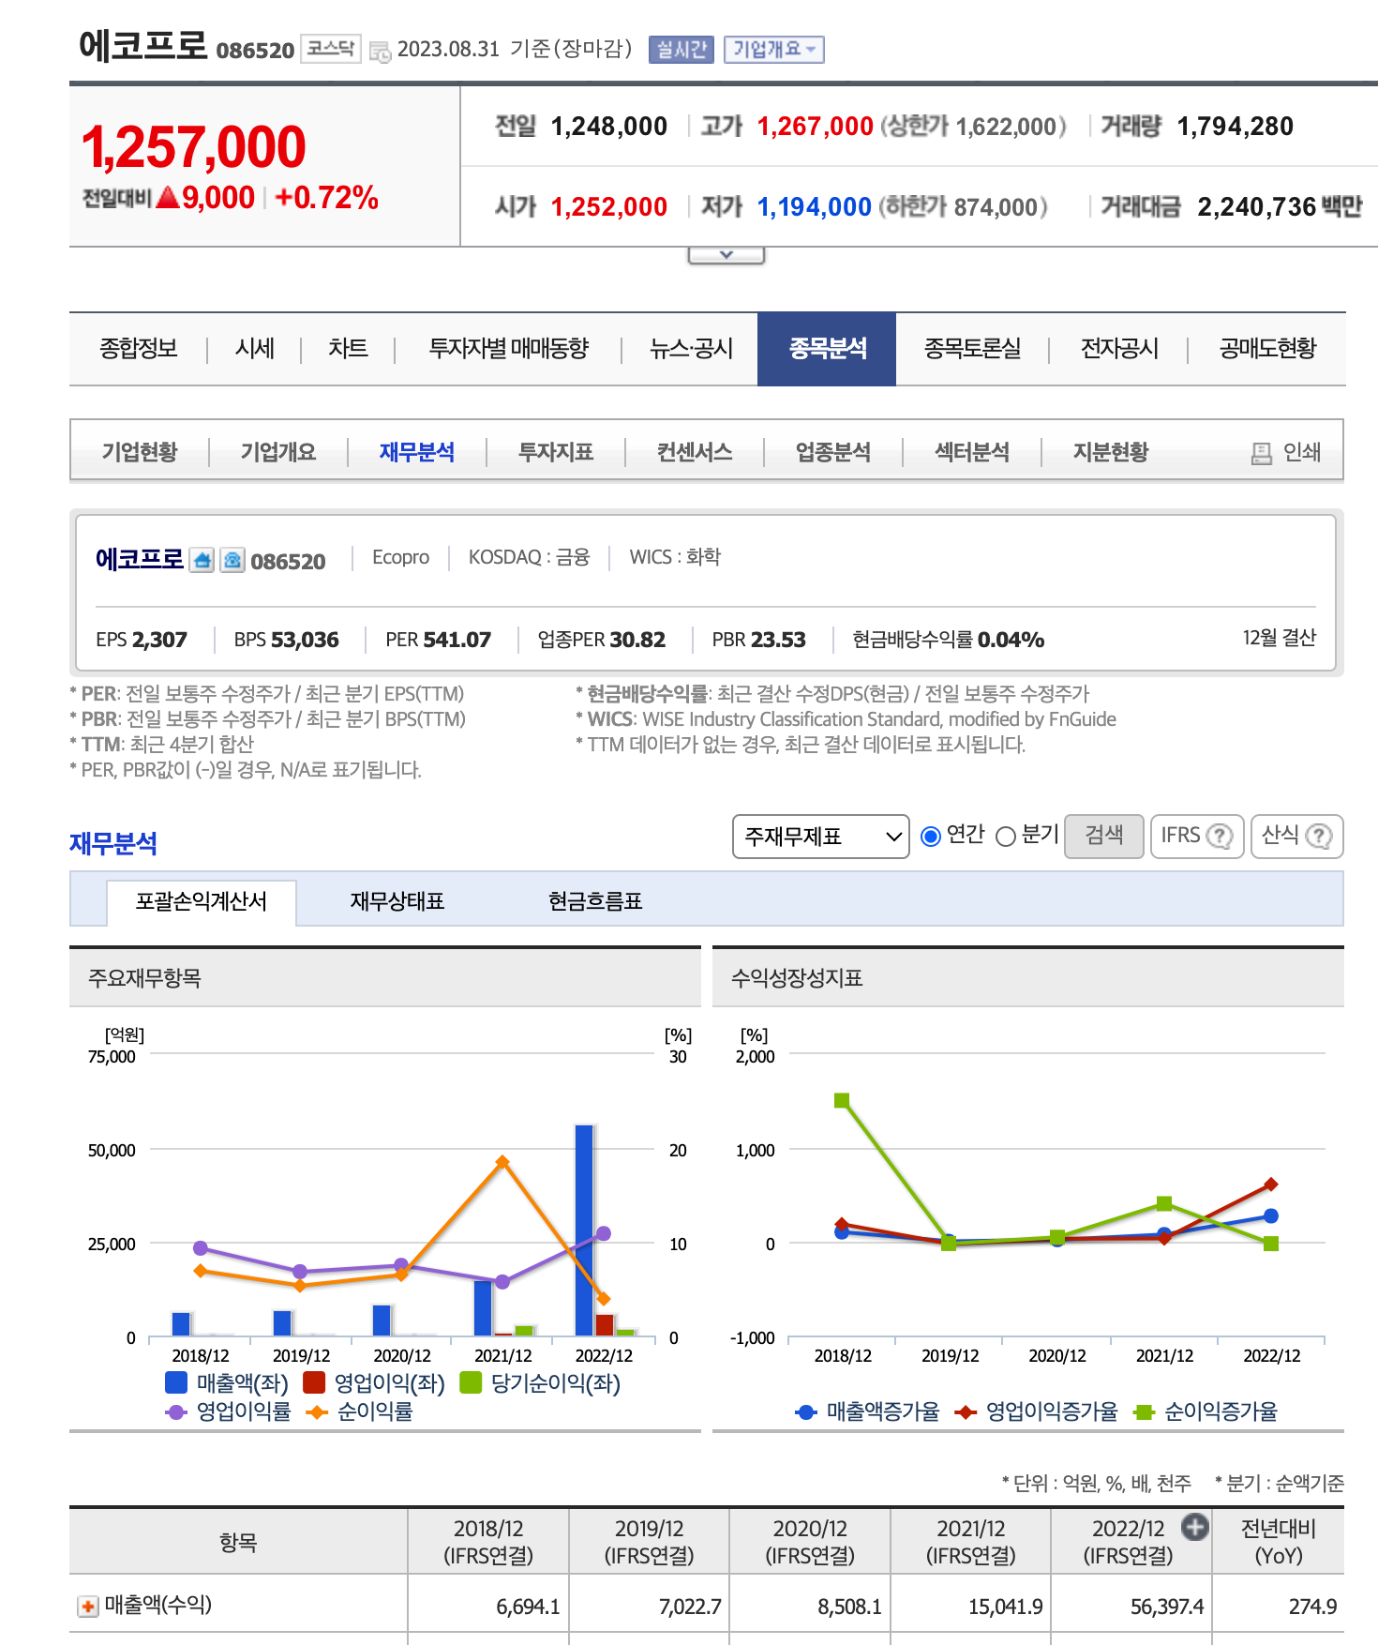Screen dimensions: 1378x1645
Task: Select the 종목분석 tab
Action: coord(827,349)
